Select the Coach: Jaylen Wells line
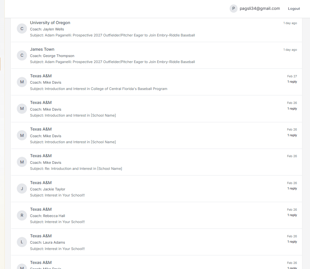Image resolution: width=310 pixels, height=269 pixels. (x=47, y=29)
